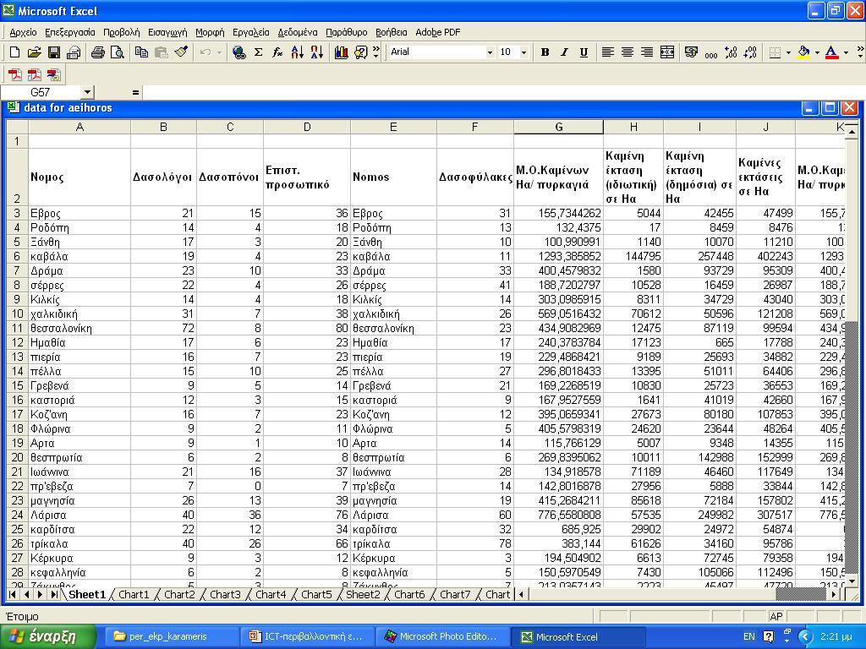Screen dimensions: 866x649
Task: Open the Undo history dropdown arrow
Action: click(219, 52)
